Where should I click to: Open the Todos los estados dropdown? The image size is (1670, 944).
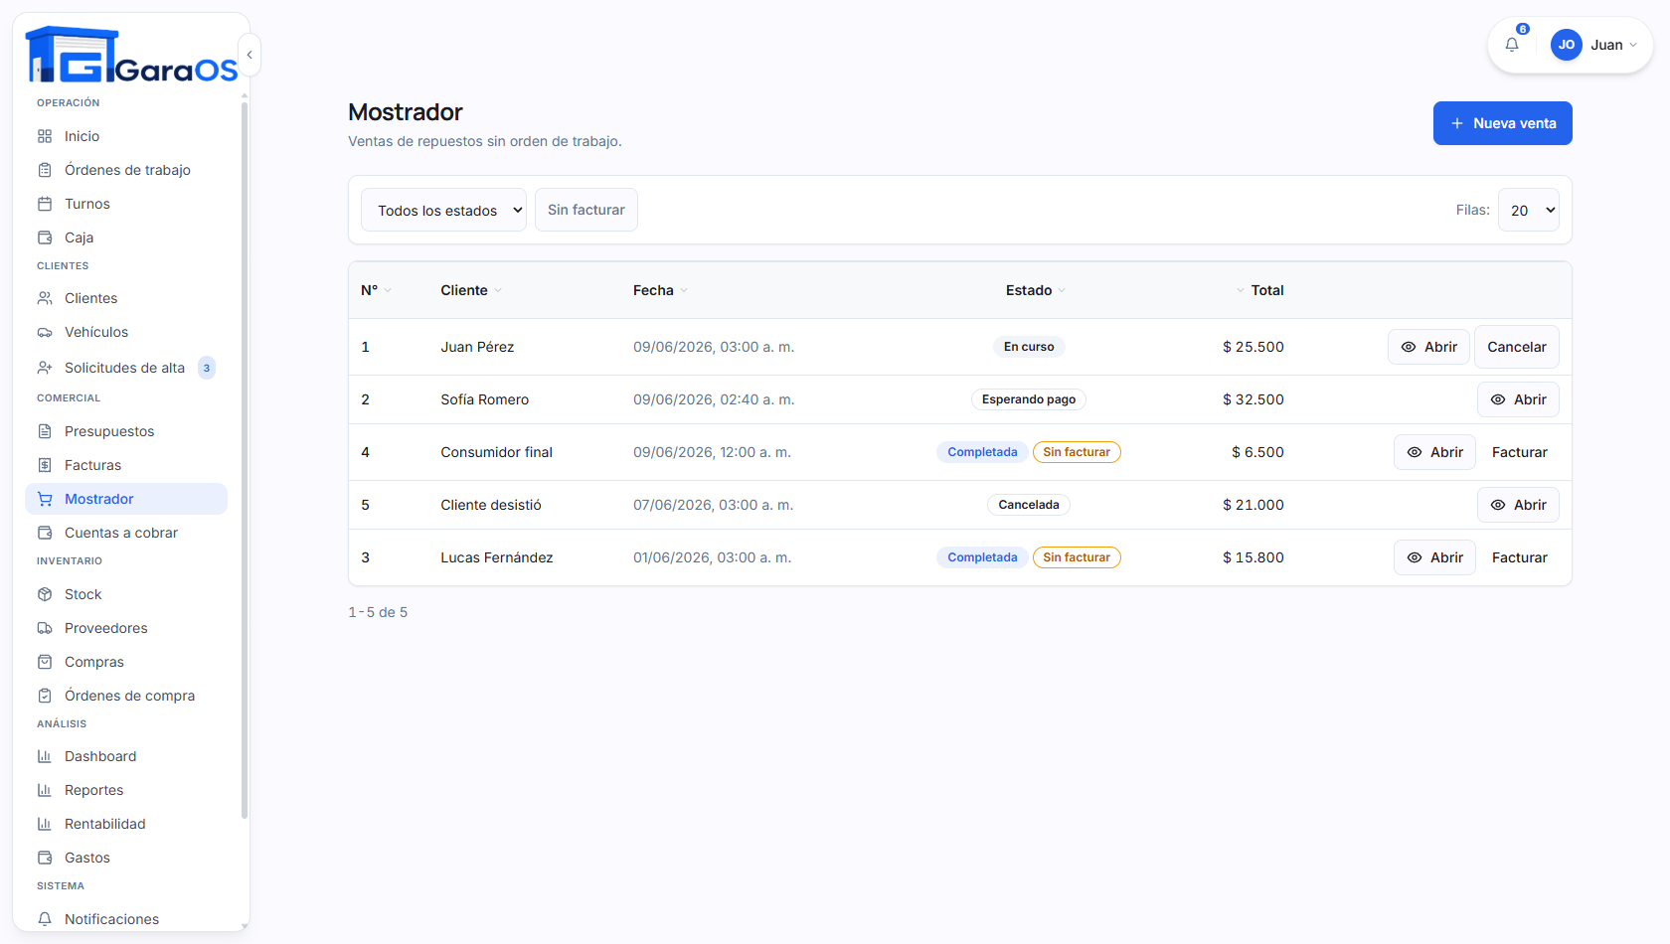point(443,210)
